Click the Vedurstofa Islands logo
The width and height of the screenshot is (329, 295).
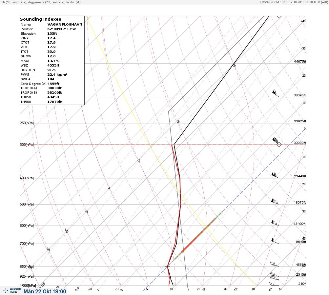pyautogui.click(x=12, y=290)
